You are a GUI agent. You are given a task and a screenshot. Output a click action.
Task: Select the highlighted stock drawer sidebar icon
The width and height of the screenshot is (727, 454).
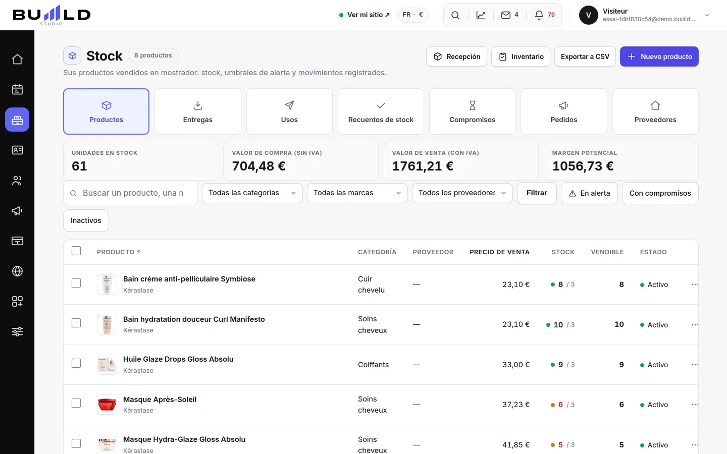(x=17, y=120)
